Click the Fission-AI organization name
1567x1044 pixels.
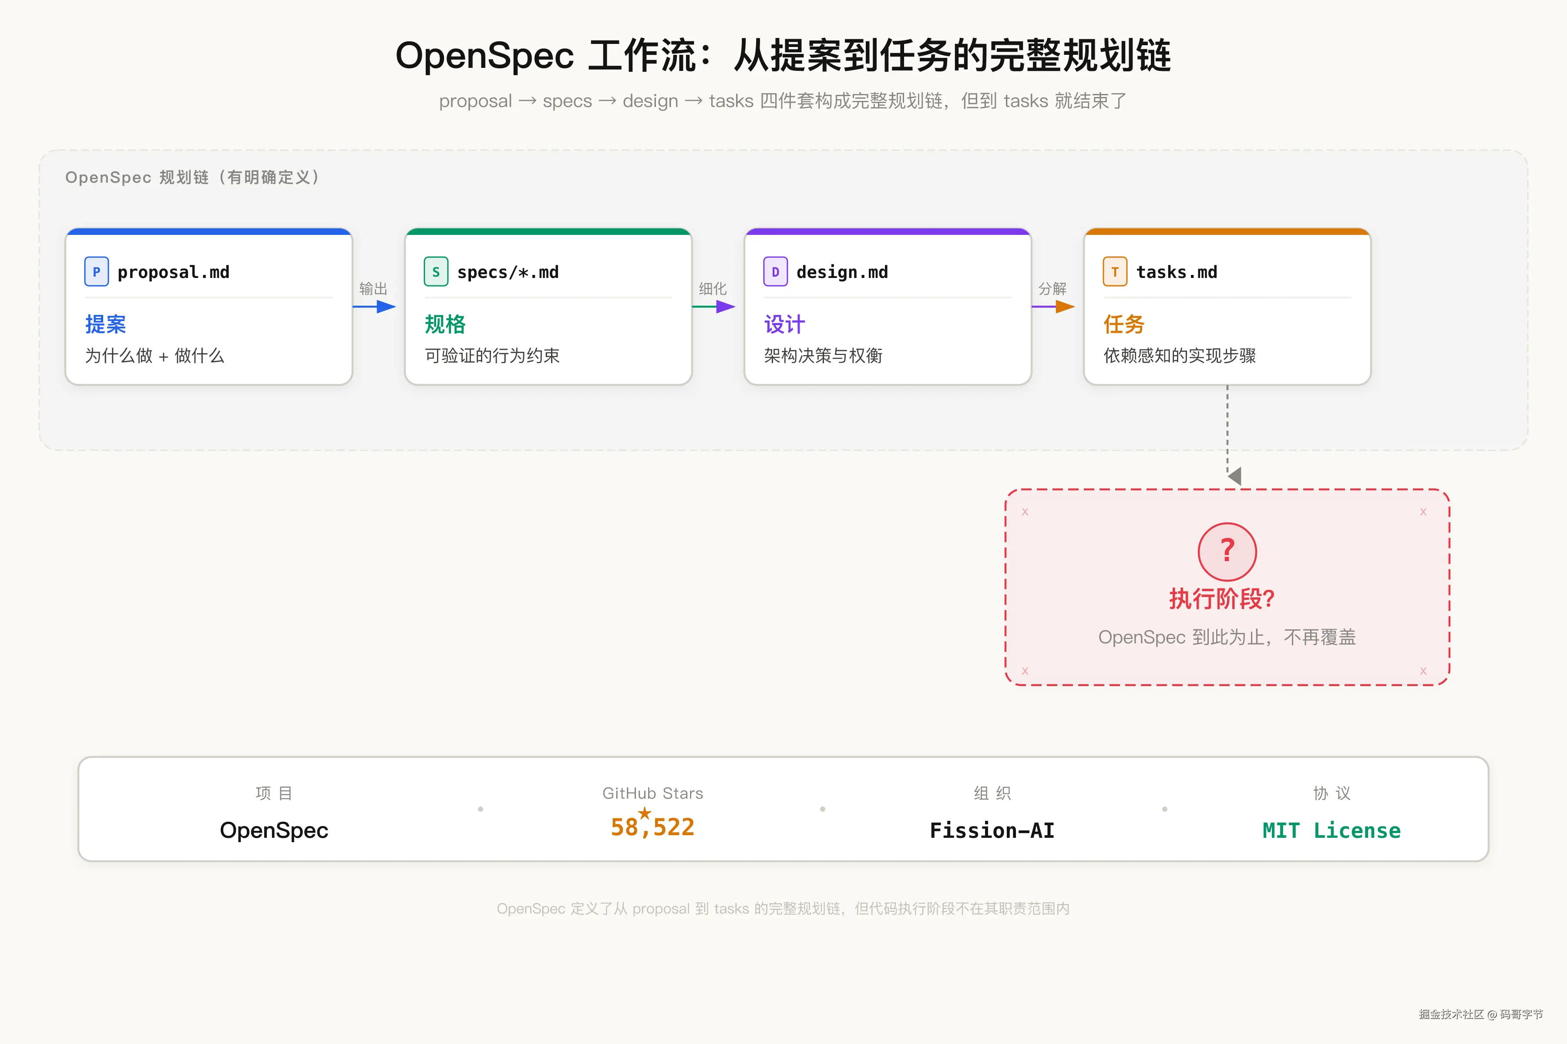click(x=992, y=830)
